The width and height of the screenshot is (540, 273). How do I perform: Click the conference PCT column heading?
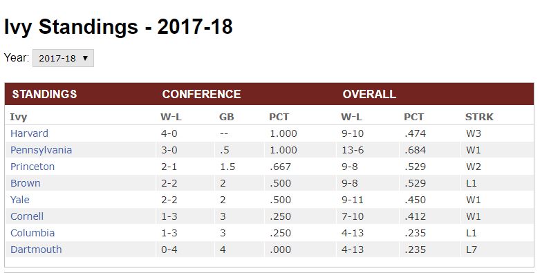279,117
